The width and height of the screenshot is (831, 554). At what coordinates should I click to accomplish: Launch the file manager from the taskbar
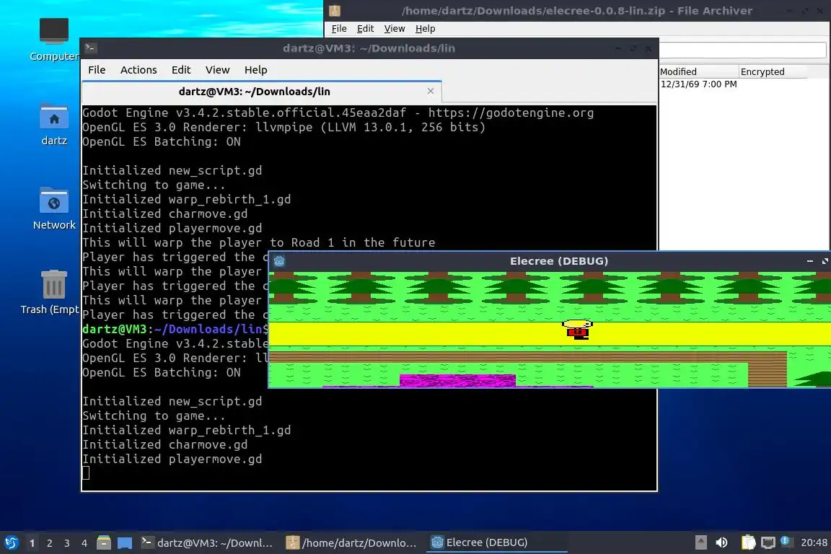(104, 542)
